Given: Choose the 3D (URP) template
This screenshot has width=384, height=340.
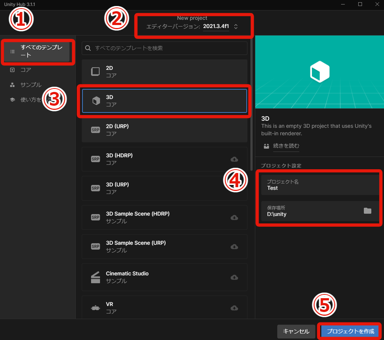Looking at the screenshot, I should [x=165, y=188].
